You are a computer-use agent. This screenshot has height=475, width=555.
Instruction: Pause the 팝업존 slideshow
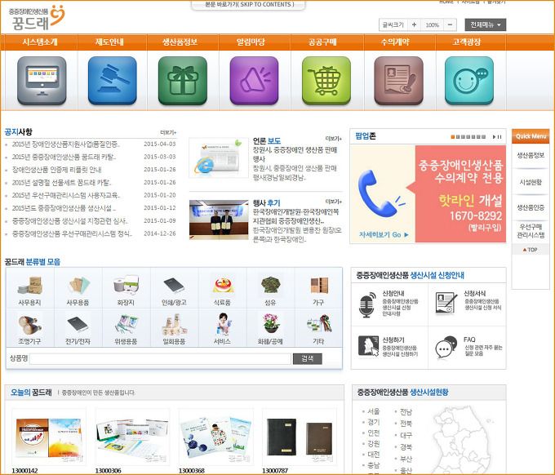coord(499,136)
